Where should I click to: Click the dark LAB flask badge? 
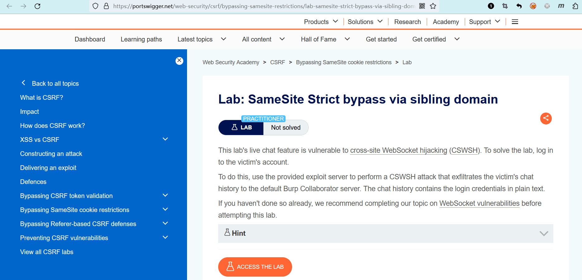(x=241, y=128)
